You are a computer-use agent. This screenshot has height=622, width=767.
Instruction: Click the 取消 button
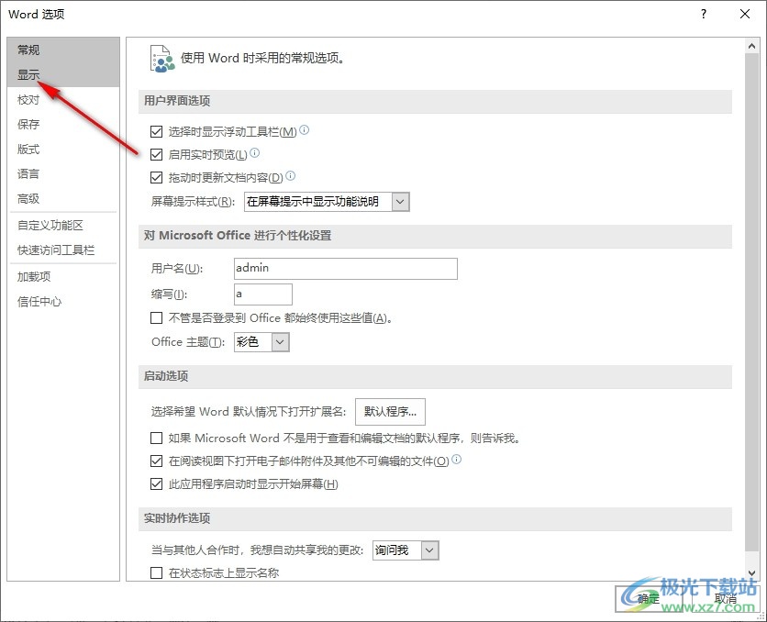click(726, 598)
